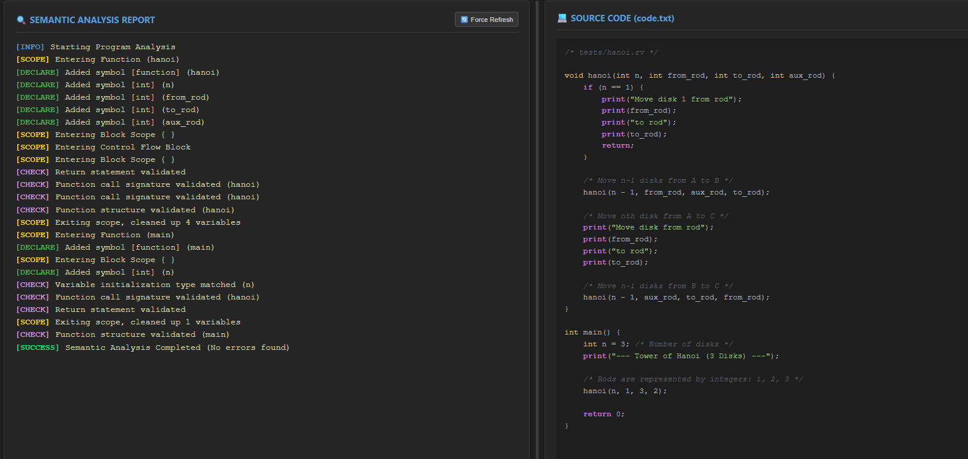Click log line 'Added symbol [int] (aux_rod)'

(110, 122)
